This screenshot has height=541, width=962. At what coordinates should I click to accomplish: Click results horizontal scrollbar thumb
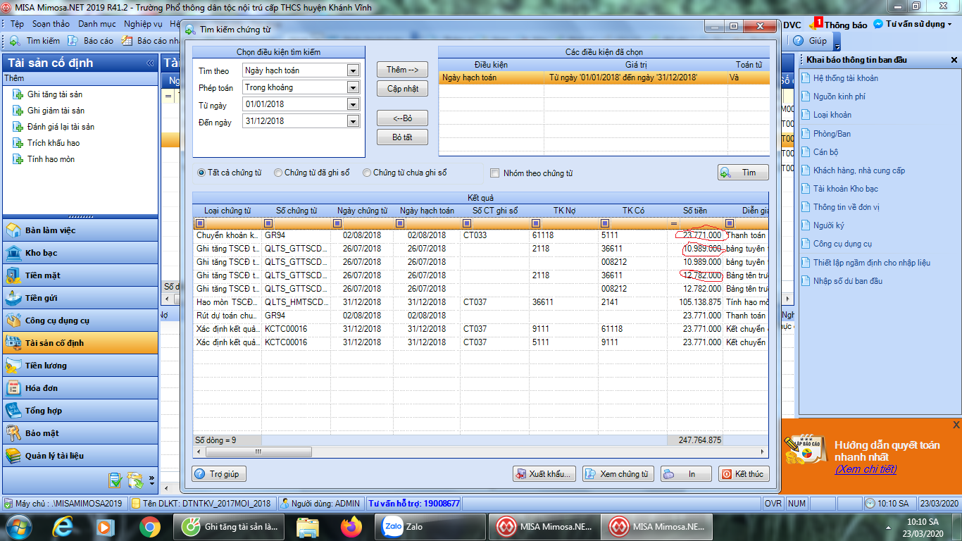tap(258, 452)
